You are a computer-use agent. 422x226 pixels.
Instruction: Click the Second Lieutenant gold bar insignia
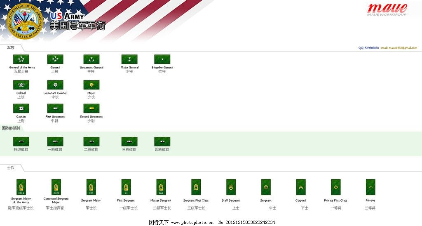point(91,108)
